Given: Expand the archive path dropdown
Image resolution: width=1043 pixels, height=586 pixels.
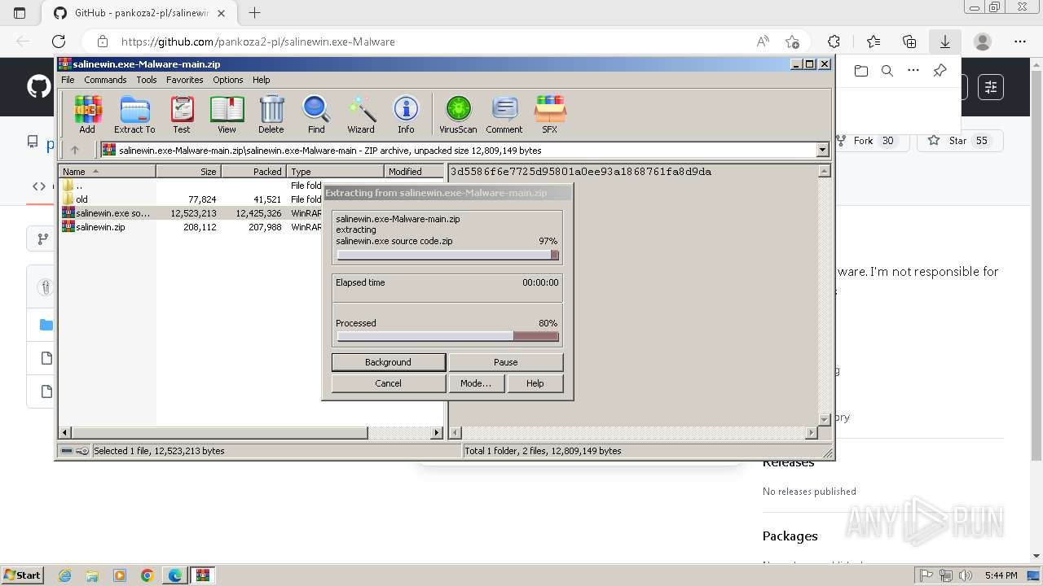Looking at the screenshot, I should tap(822, 150).
